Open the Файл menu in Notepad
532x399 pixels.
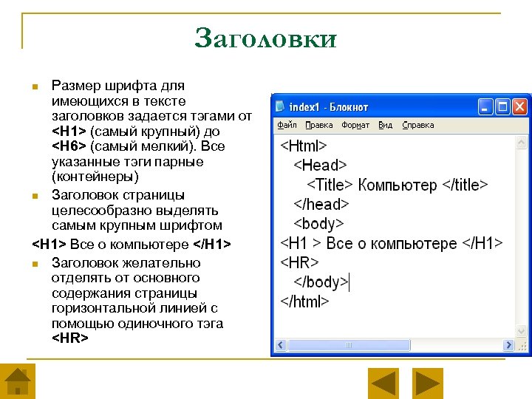pos(287,125)
